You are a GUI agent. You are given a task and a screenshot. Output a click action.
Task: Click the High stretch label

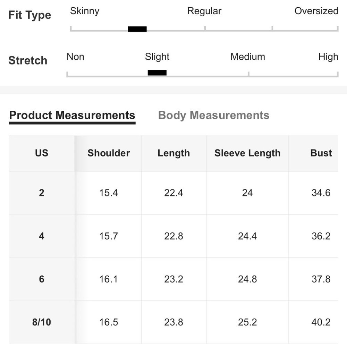pos(328,57)
